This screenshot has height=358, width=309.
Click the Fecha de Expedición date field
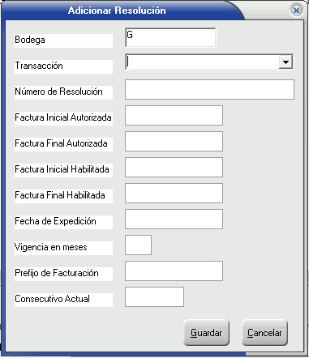[174, 219]
